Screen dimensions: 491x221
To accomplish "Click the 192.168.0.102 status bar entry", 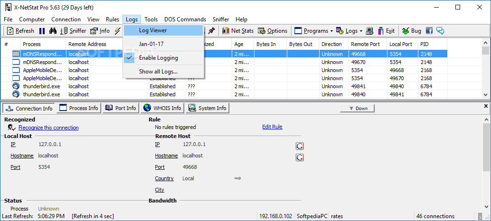I will pyautogui.click(x=276, y=216).
